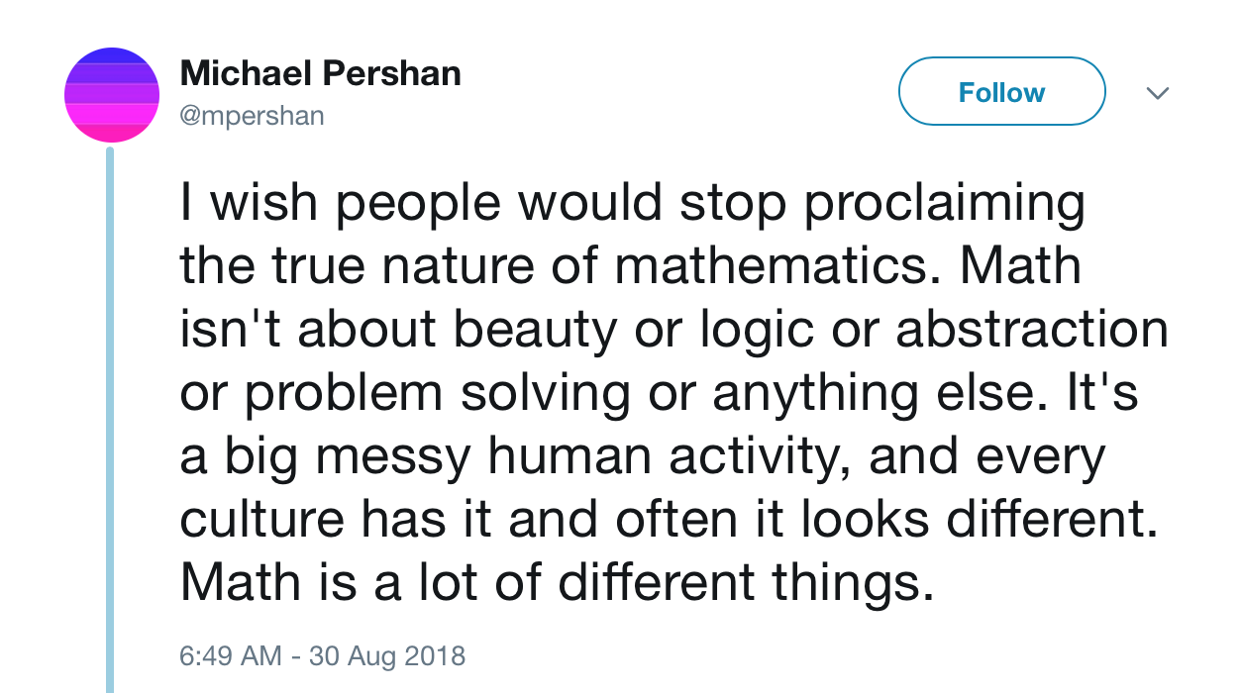The height and width of the screenshot is (693, 1242).
Task: Click the word "abstraction" in the tweet text
Action: coord(1032,331)
